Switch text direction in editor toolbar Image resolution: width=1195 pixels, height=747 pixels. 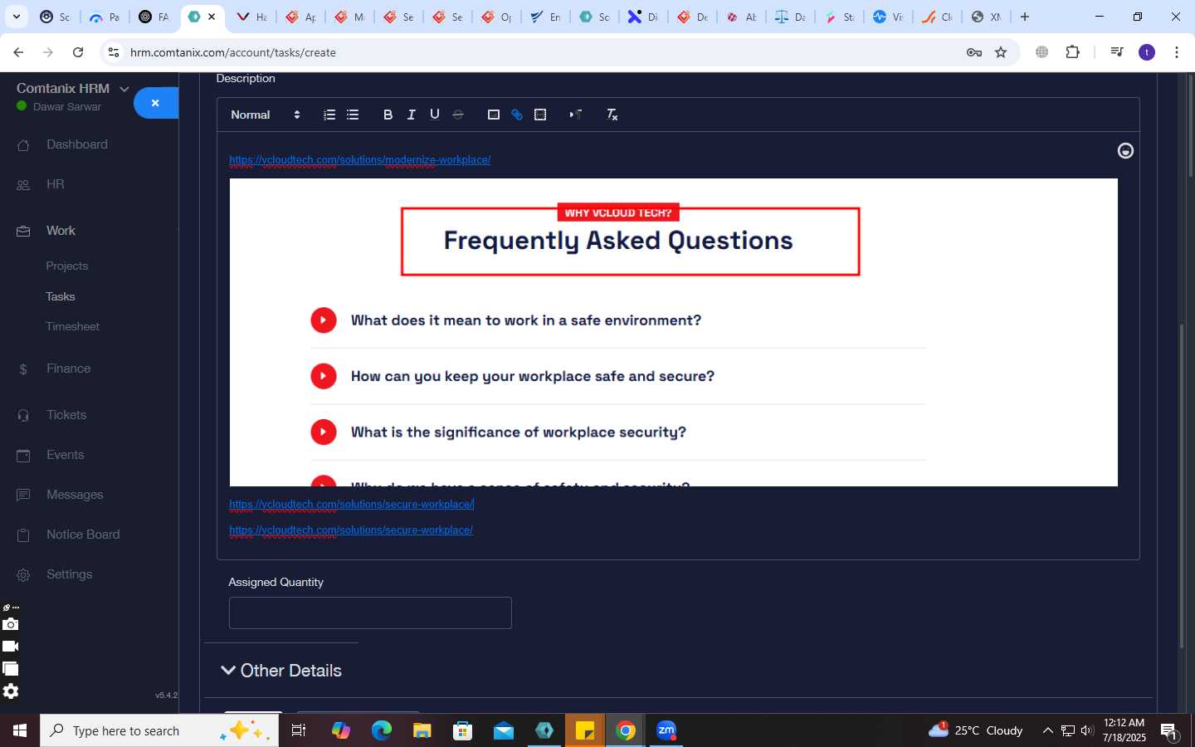click(x=575, y=115)
